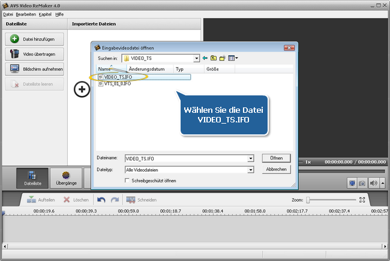Viewport: 390px width, 261px height.
Task: Open the Kapitel menu
Action: tap(45, 14)
